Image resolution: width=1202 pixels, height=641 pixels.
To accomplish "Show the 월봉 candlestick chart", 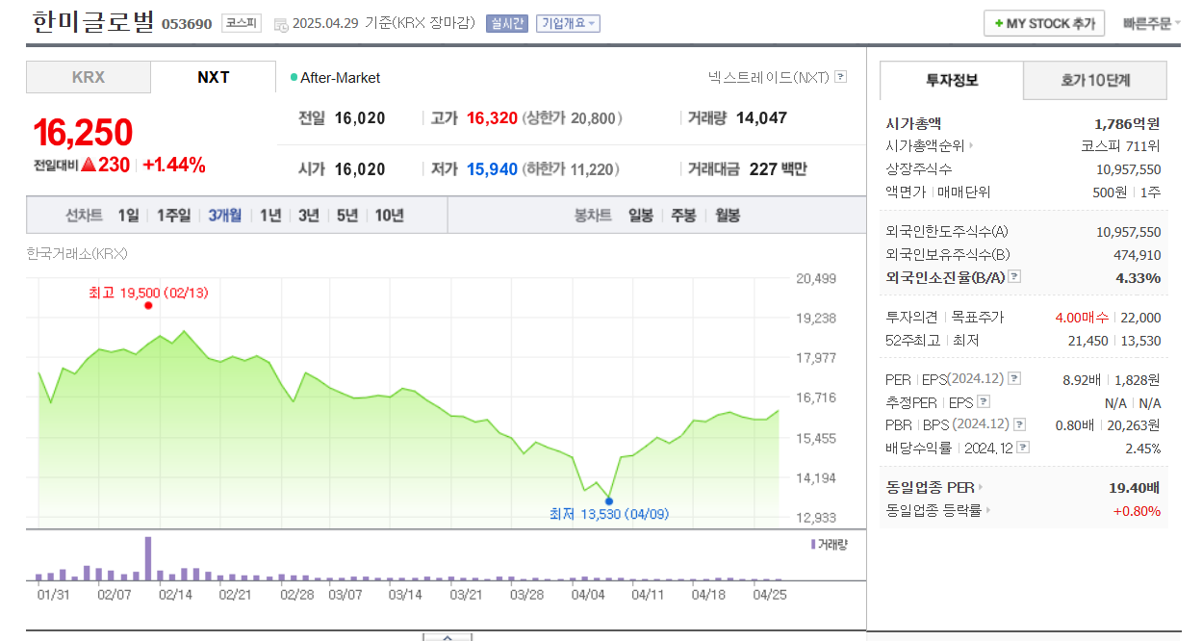I will pyautogui.click(x=728, y=216).
